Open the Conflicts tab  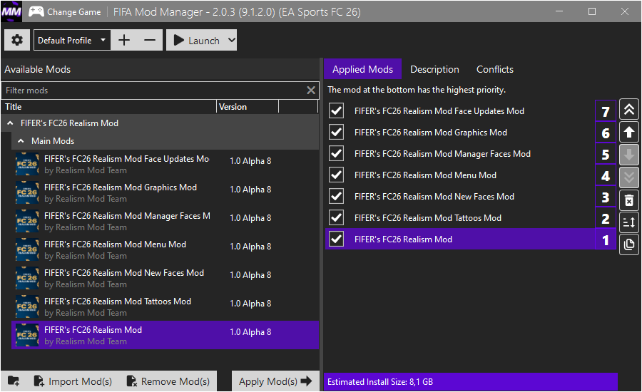point(494,69)
